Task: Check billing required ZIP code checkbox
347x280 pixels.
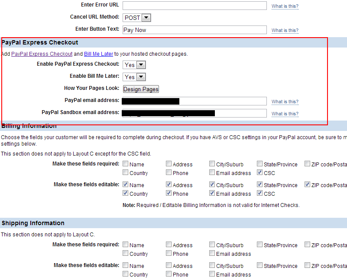Action: coord(307,164)
